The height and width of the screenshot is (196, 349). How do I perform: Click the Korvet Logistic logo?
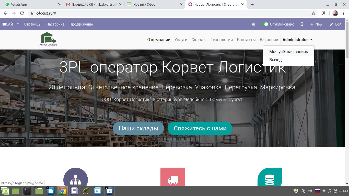point(48,39)
